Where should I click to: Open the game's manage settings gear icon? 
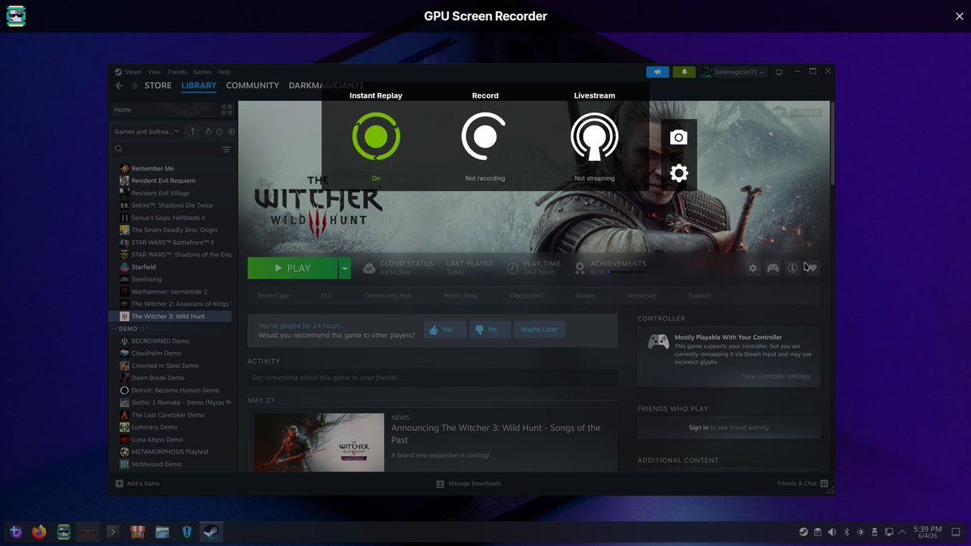coord(753,268)
